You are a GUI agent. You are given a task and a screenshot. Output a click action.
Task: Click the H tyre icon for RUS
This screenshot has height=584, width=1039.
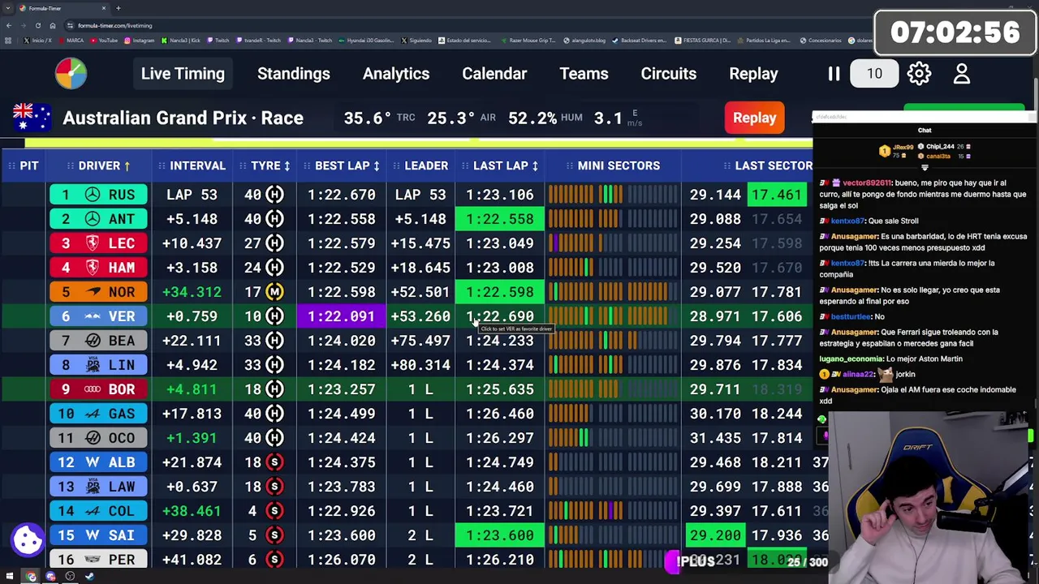point(275,195)
